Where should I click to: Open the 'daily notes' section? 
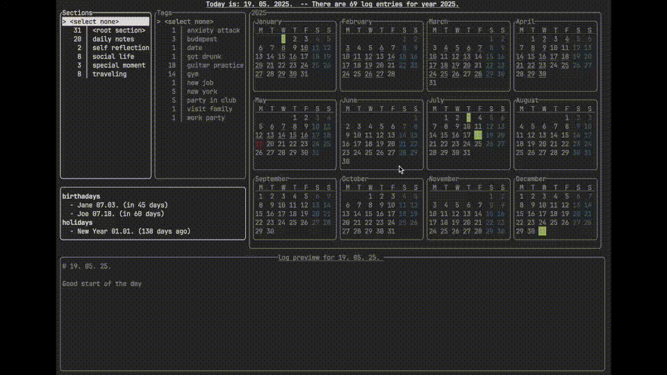pos(113,39)
